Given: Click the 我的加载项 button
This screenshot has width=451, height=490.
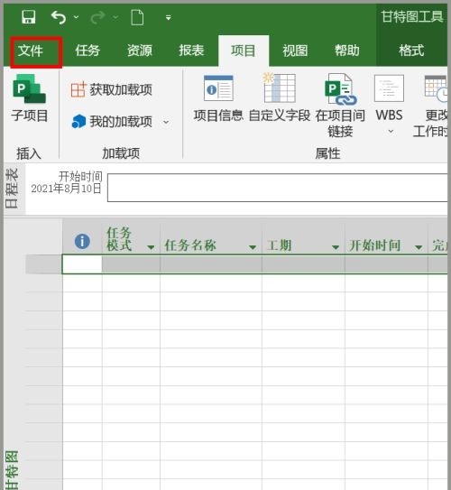Looking at the screenshot, I should 112,121.
